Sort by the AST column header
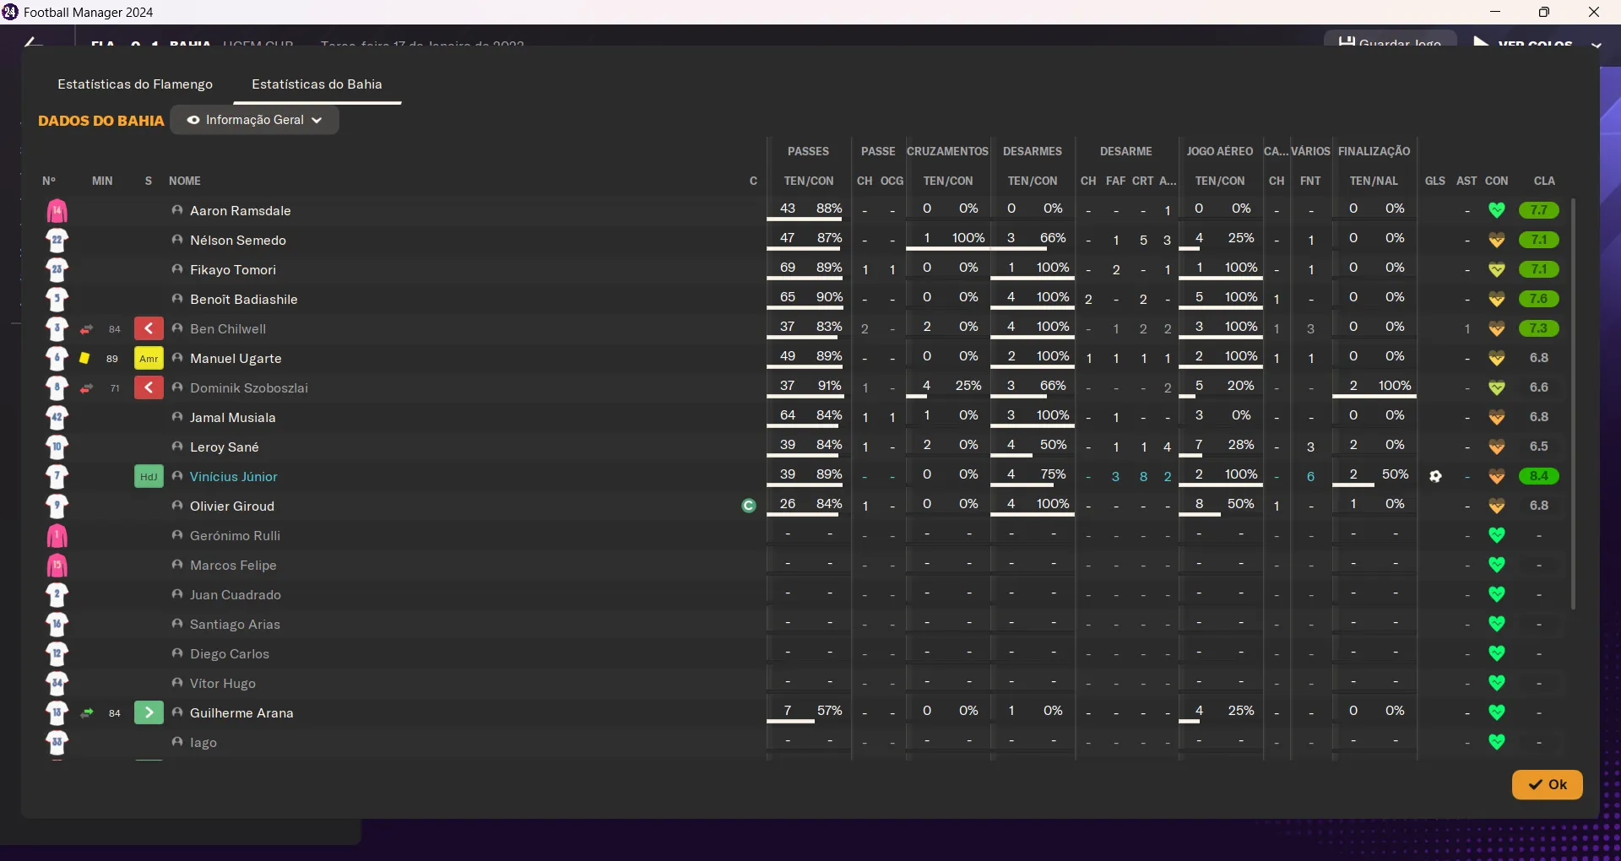 (x=1466, y=181)
